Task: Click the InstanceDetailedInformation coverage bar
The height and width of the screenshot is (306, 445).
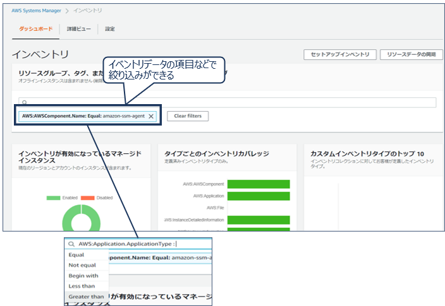Action: [x=259, y=220]
